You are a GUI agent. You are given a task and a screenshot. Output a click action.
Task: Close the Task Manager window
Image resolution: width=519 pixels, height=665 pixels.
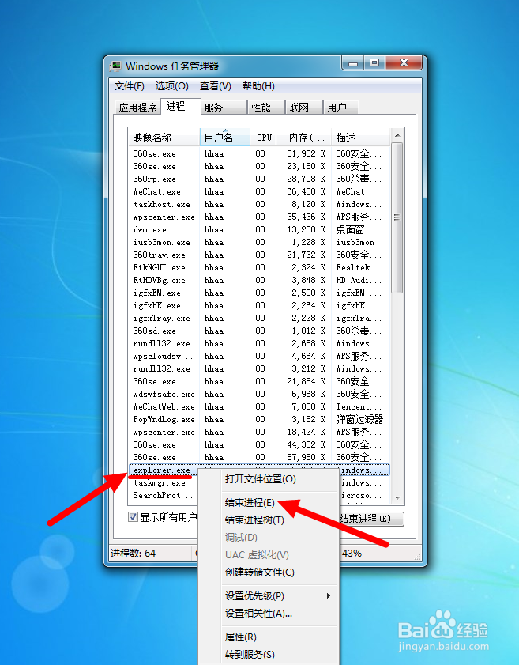(404, 63)
